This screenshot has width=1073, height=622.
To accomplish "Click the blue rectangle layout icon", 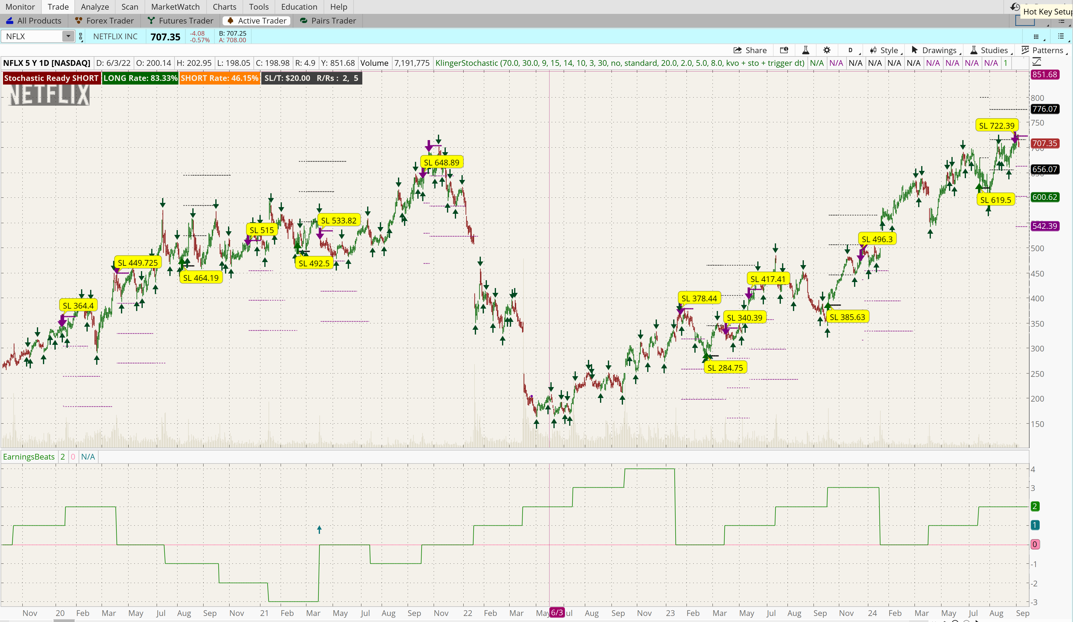I will [1025, 21].
